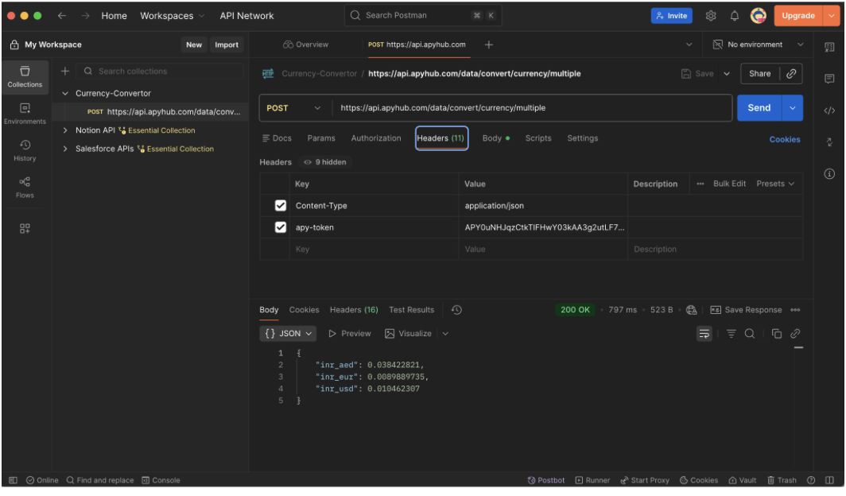Click the plus icon to create collection

64,72
